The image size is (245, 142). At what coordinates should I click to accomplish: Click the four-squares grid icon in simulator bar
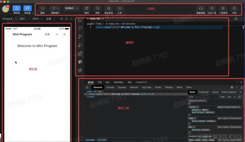click(x=61, y=19)
